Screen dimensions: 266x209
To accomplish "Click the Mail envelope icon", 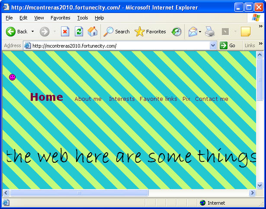I will pos(193,32).
